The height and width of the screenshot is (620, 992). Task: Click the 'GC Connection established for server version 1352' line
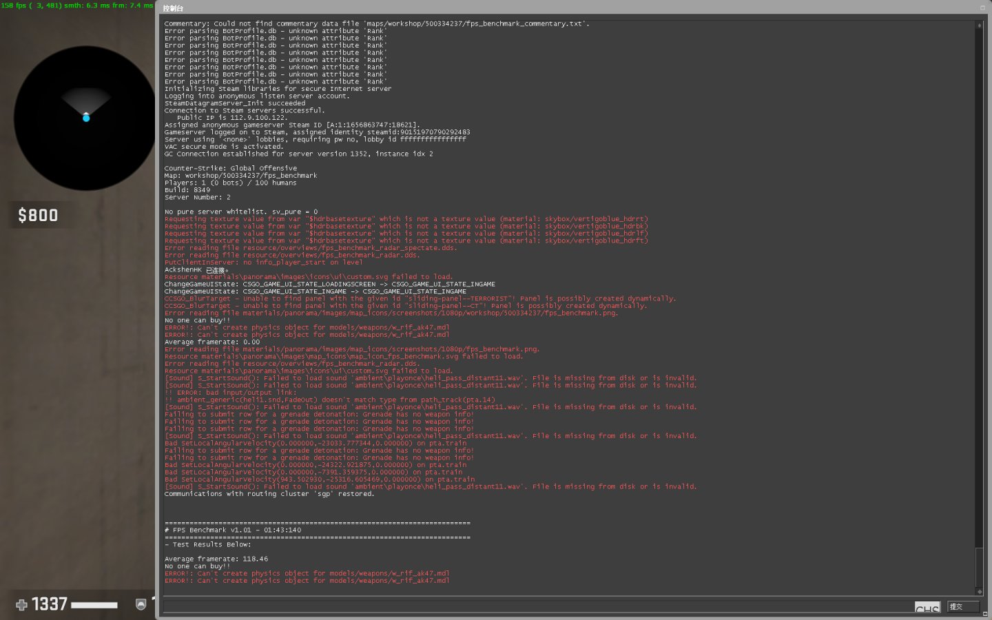click(299, 154)
